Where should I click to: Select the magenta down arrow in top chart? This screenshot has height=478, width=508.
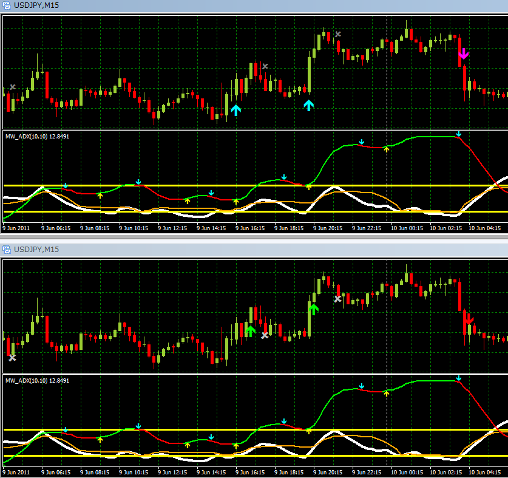click(464, 53)
